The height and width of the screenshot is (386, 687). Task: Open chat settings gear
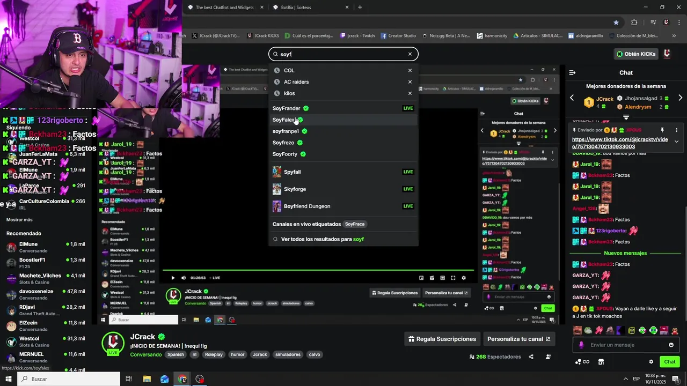point(651,362)
